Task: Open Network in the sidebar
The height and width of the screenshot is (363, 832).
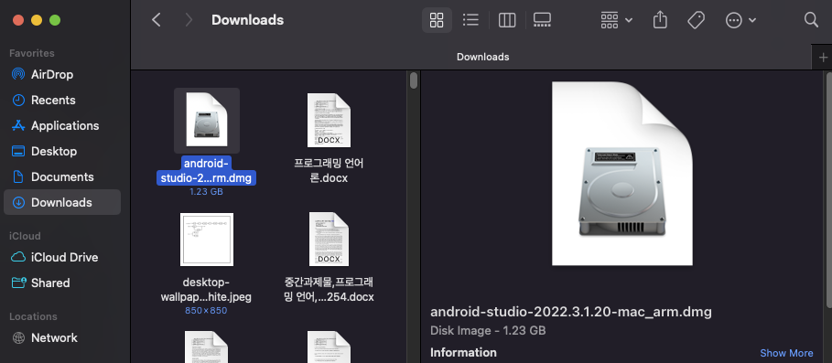Action: click(x=62, y=337)
